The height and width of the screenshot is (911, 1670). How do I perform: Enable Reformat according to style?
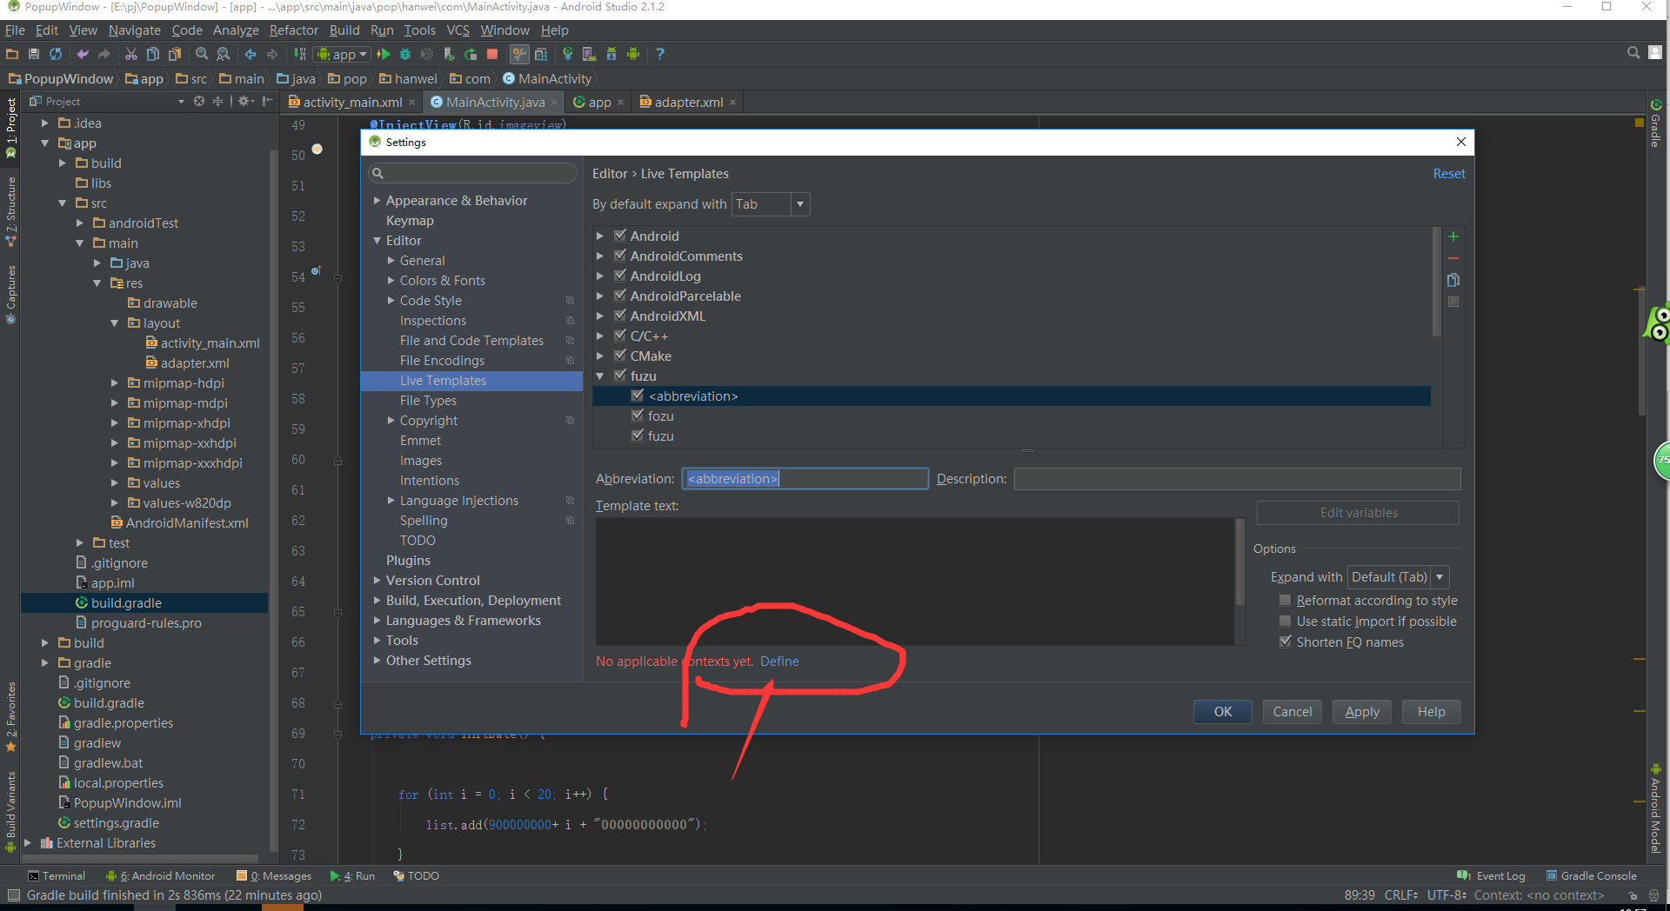click(1285, 601)
